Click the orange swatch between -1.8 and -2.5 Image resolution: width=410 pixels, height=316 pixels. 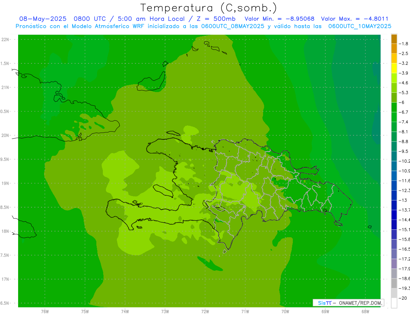pos(394,48)
